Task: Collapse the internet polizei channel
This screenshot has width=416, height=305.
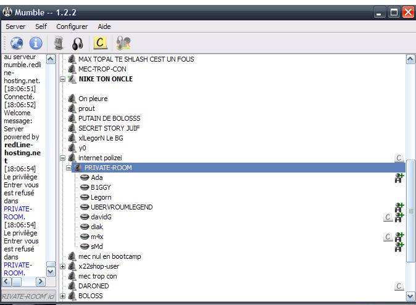Action: (63, 158)
